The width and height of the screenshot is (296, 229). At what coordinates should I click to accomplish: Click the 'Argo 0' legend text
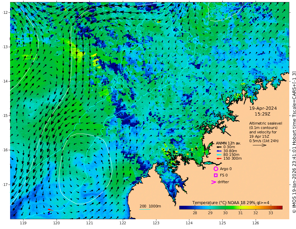226,169
